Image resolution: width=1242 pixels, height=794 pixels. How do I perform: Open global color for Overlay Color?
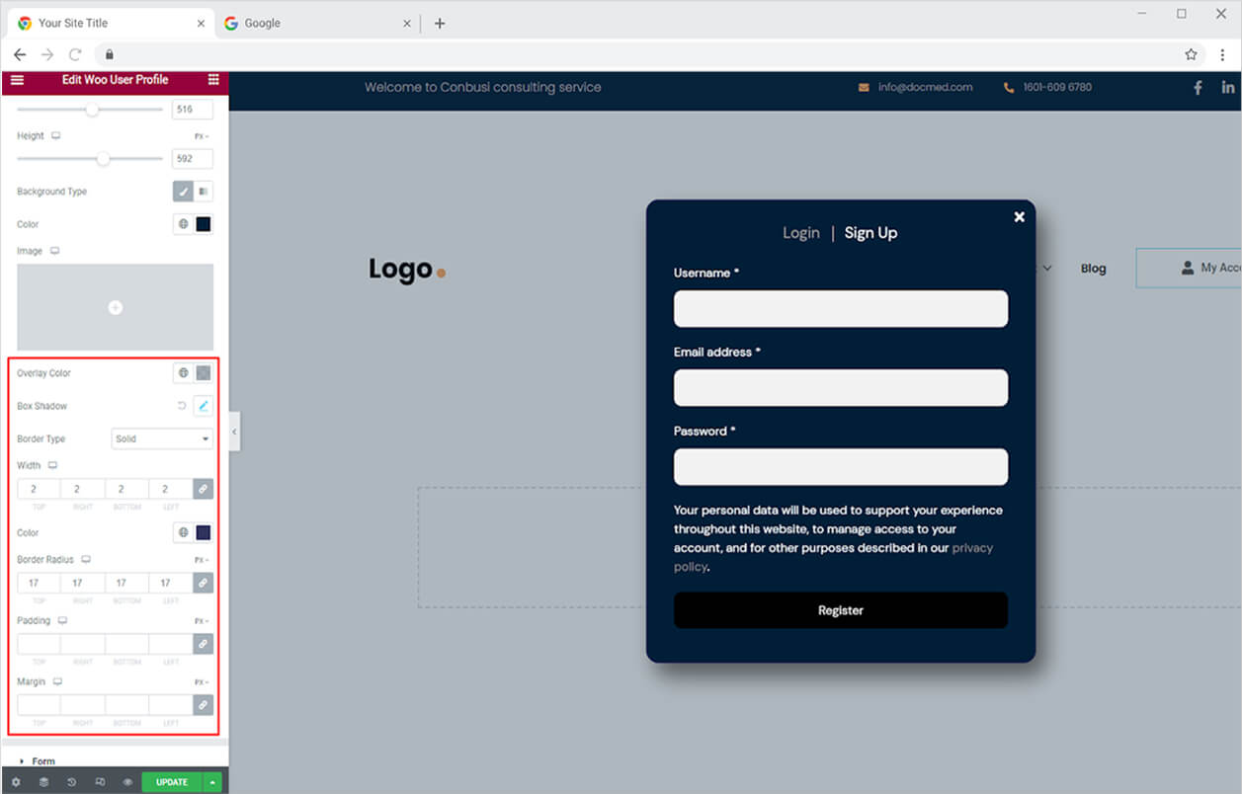(x=183, y=373)
